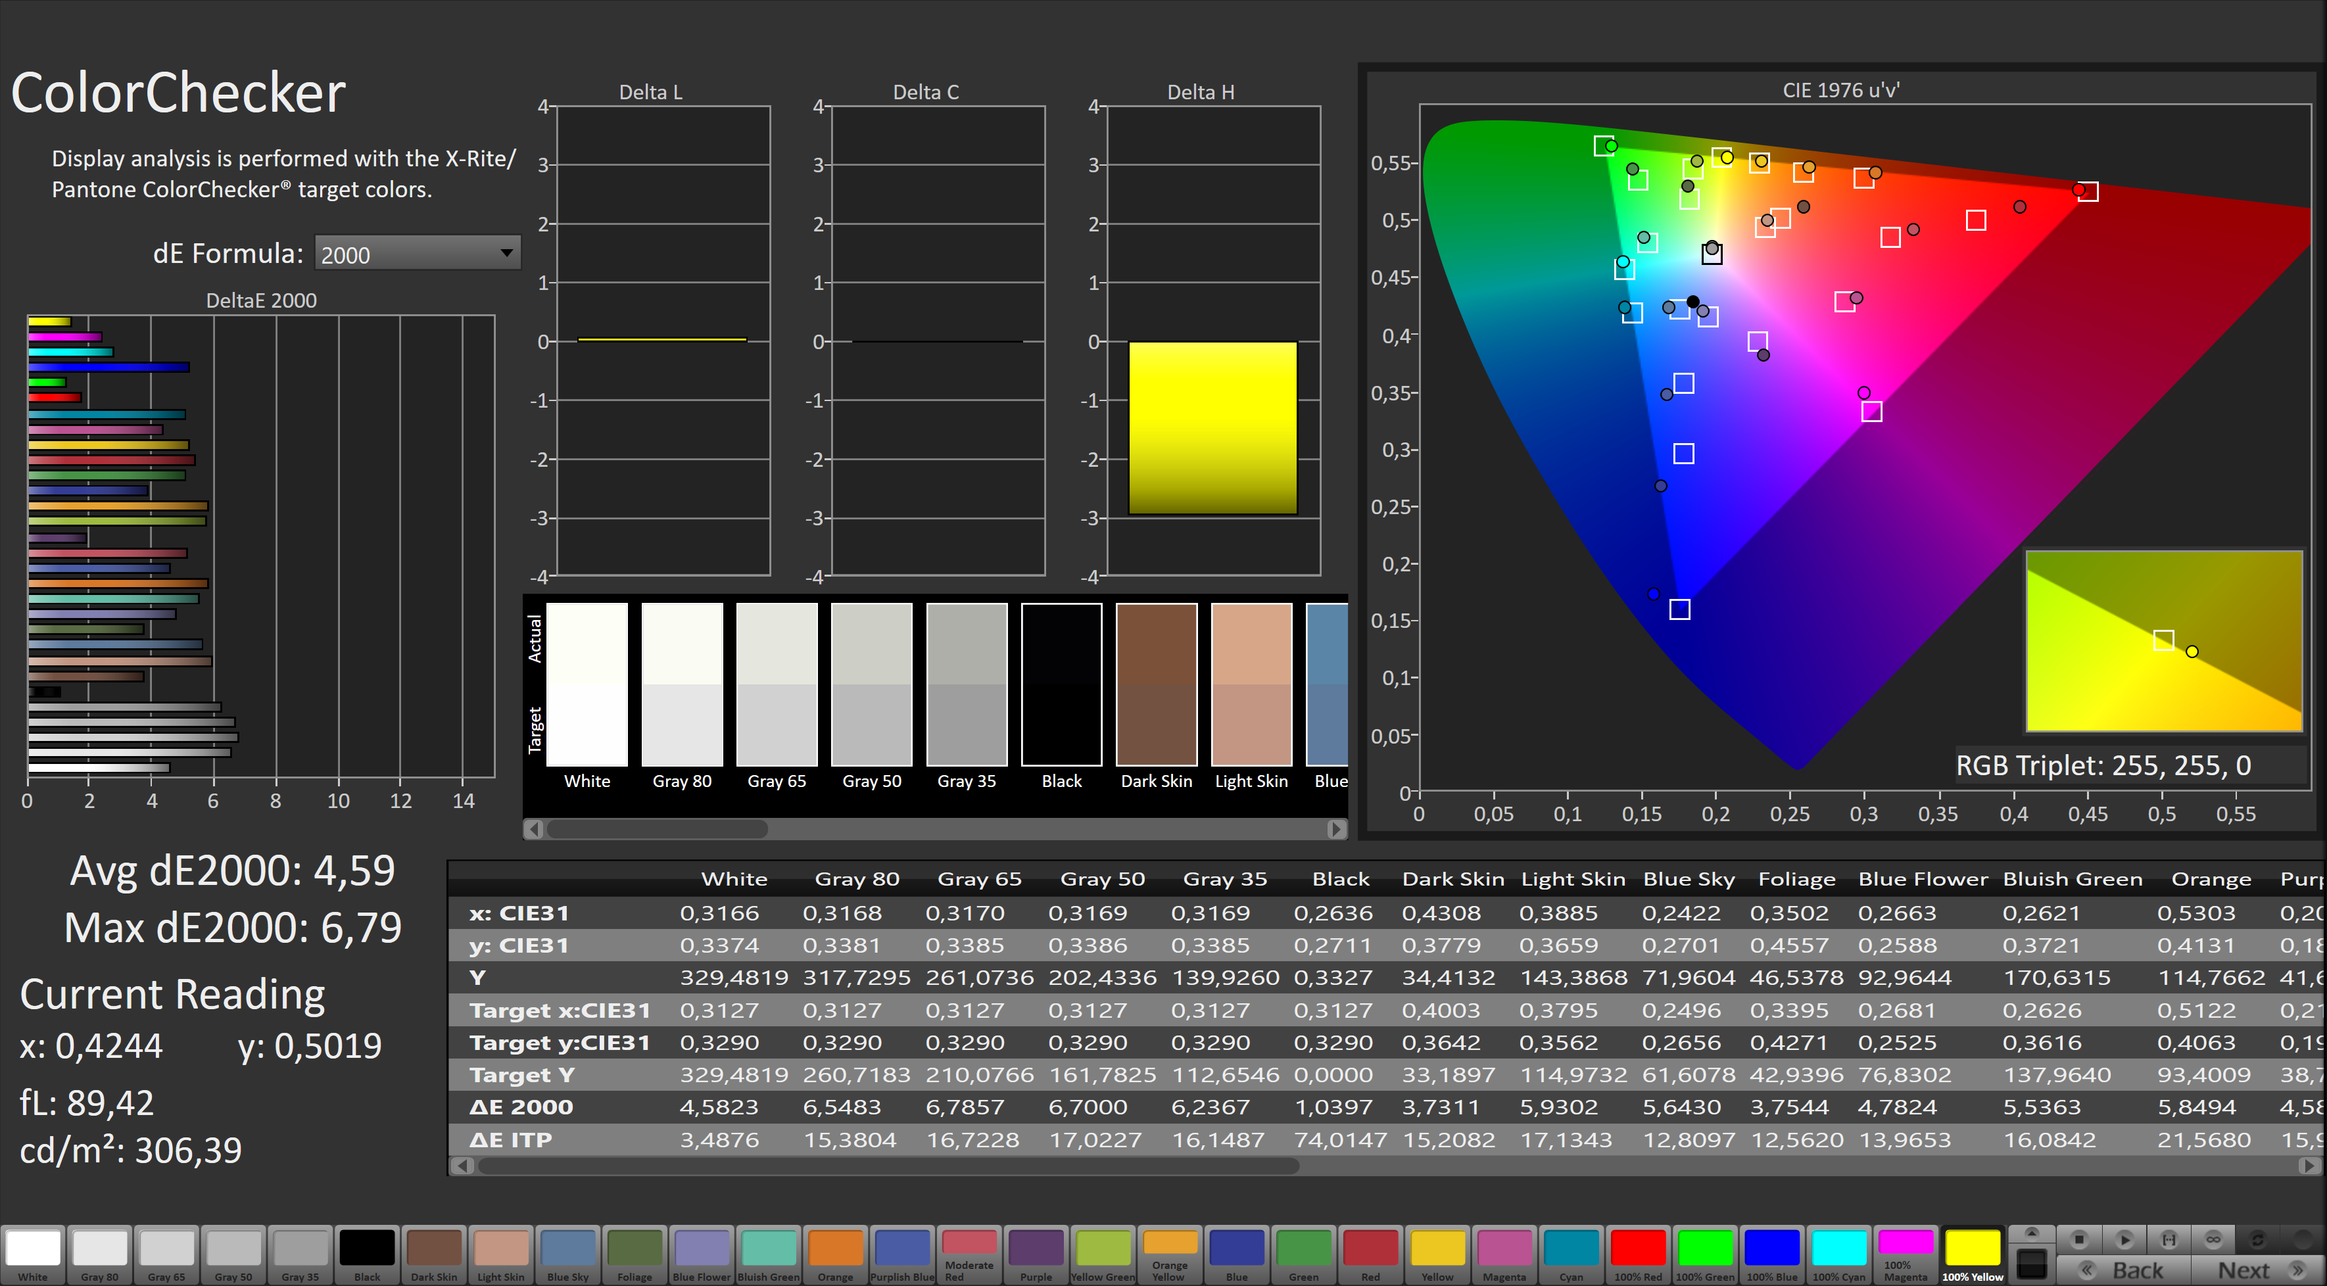2327x1286 pixels.
Task: Click the ΔE 2000 row label
Action: [x=521, y=1107]
